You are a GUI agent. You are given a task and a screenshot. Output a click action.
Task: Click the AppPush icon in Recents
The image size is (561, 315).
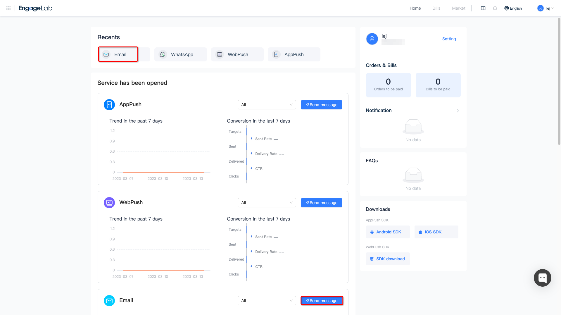click(x=276, y=54)
